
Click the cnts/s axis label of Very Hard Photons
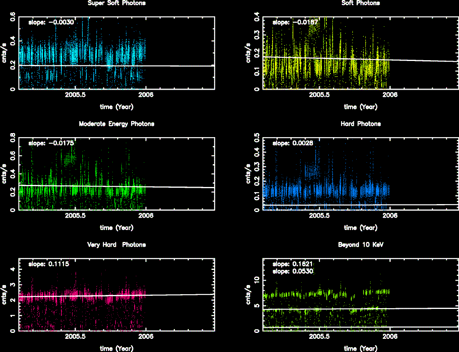click(4, 295)
